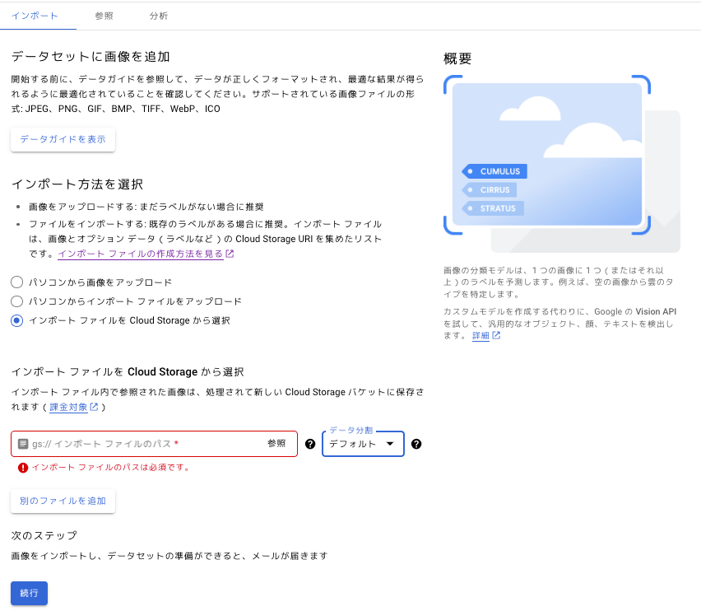Select パソコンからインポート ファイルをアップロード radio option
Viewport: 701px width, 611px height.
[16, 301]
